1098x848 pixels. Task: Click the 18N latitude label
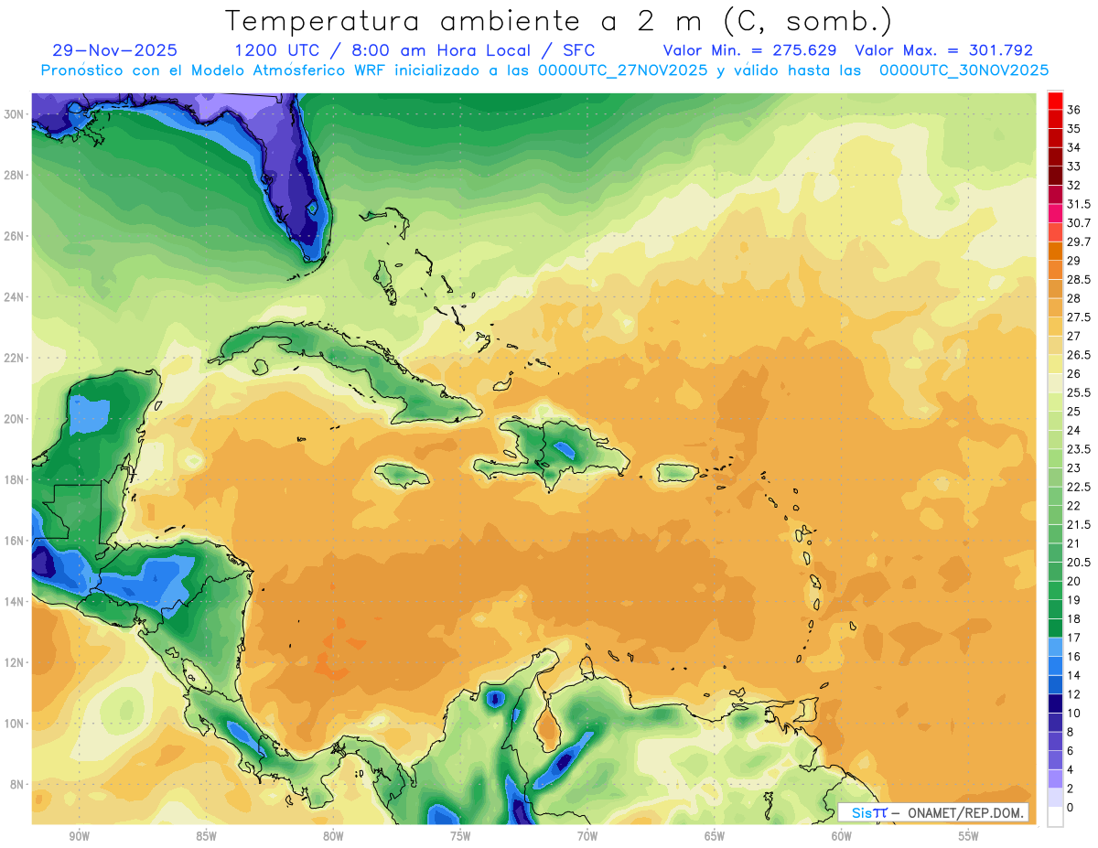[16, 479]
